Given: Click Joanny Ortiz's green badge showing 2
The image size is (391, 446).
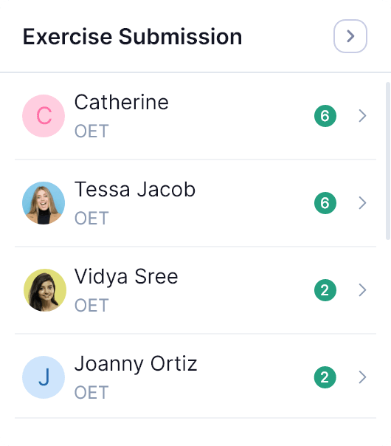Looking at the screenshot, I should [x=325, y=377].
